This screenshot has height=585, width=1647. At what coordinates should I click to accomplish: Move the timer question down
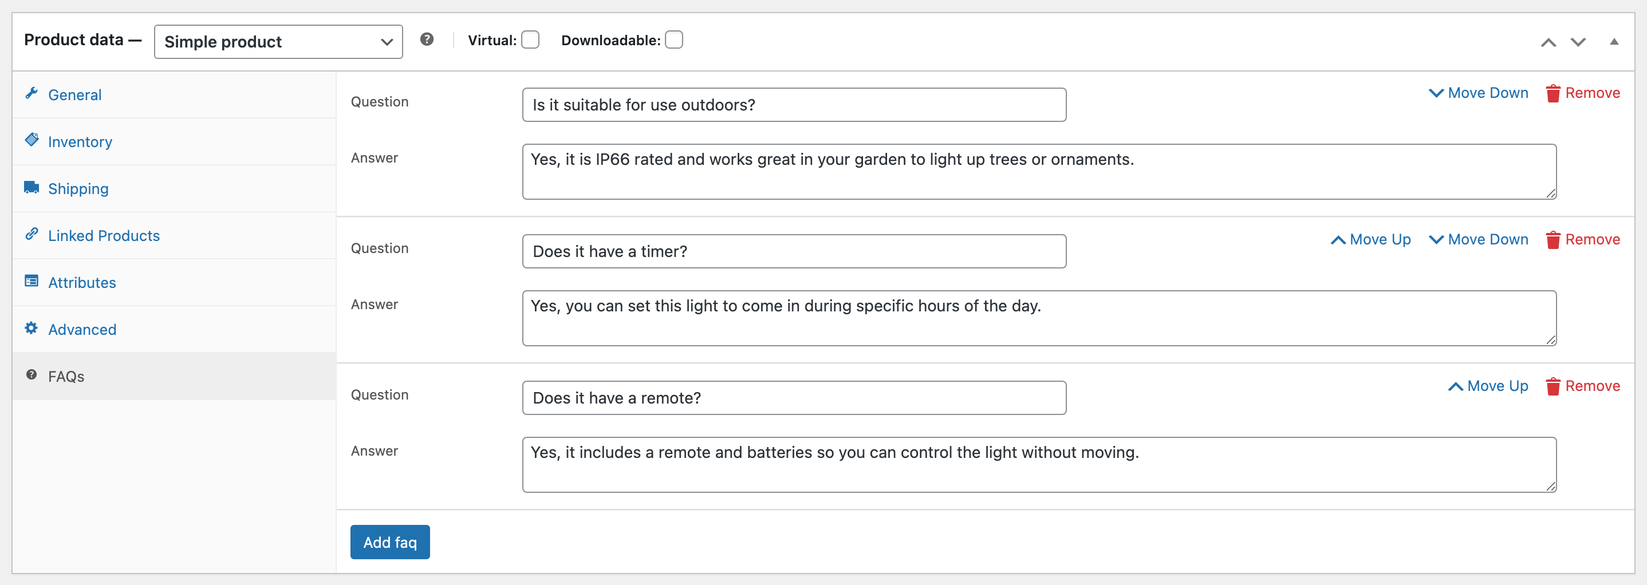[1478, 239]
